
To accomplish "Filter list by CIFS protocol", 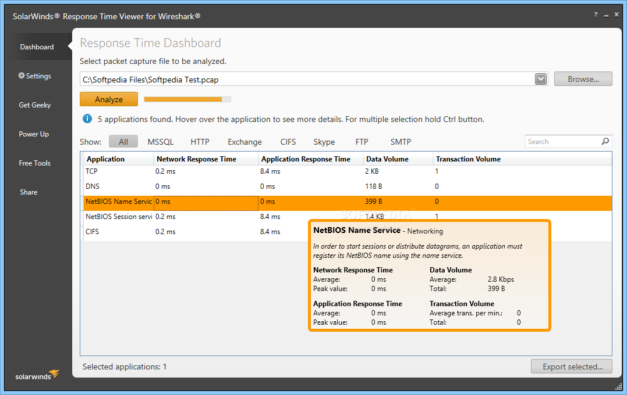I will pos(288,142).
